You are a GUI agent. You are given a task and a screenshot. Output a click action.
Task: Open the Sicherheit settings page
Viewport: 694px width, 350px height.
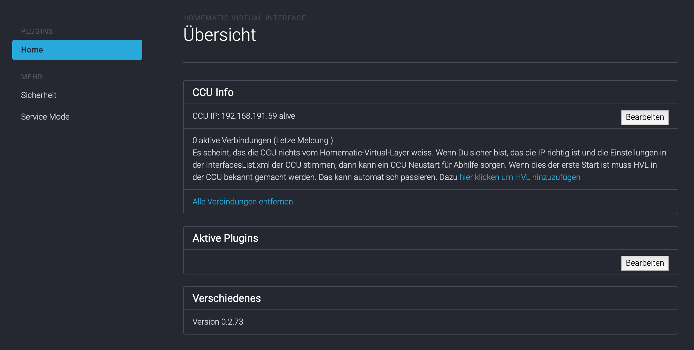coord(39,95)
